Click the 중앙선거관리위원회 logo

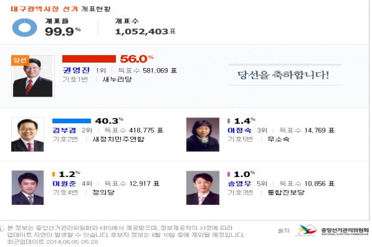click(x=332, y=230)
